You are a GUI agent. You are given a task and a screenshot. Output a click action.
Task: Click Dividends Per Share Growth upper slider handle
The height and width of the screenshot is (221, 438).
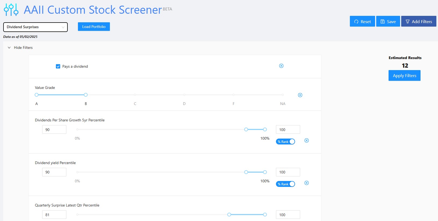[x=265, y=129]
